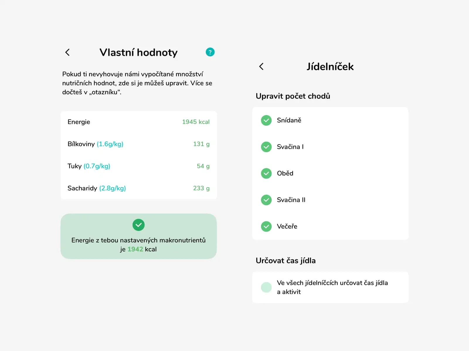Click the Bílkoviny 1.6g/kg label
Image resolution: width=469 pixels, height=351 pixels.
(95, 144)
